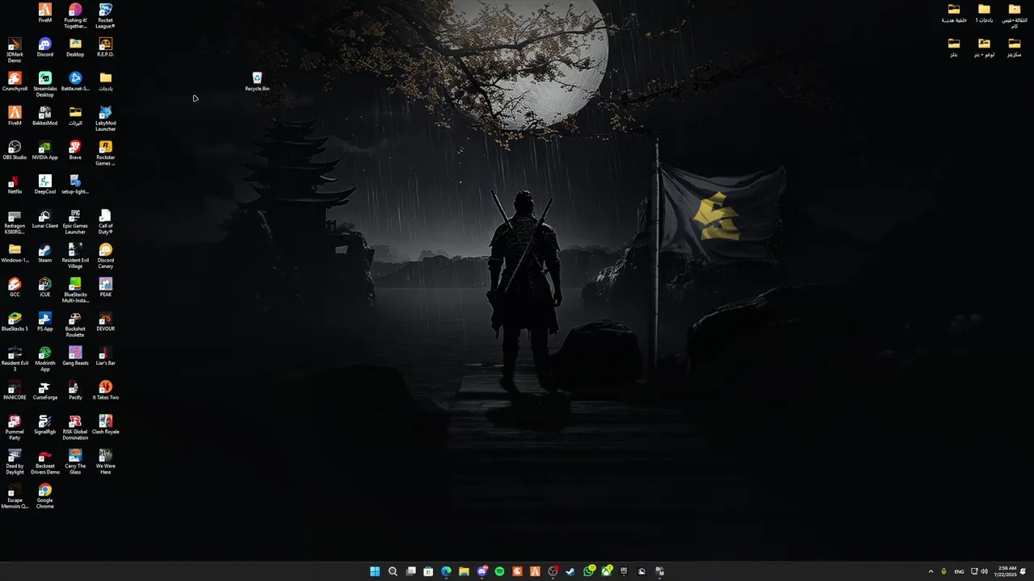Launch the Modrinth App shortcut

44,359
